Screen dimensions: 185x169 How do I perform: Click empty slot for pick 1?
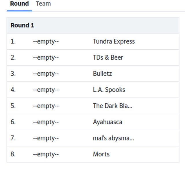click(46, 42)
